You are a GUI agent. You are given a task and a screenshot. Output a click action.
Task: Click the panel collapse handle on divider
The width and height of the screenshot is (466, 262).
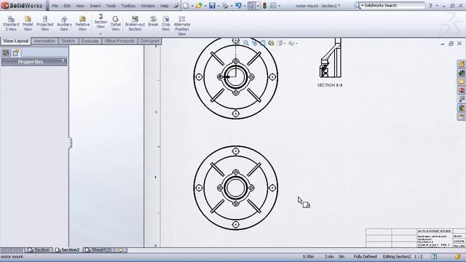click(70, 143)
